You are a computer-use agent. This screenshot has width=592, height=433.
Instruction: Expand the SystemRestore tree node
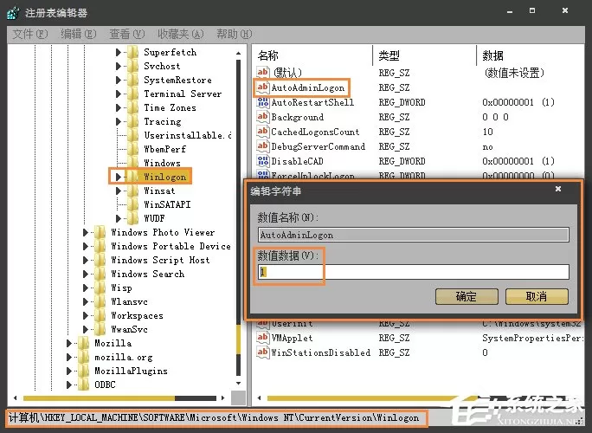coord(119,80)
